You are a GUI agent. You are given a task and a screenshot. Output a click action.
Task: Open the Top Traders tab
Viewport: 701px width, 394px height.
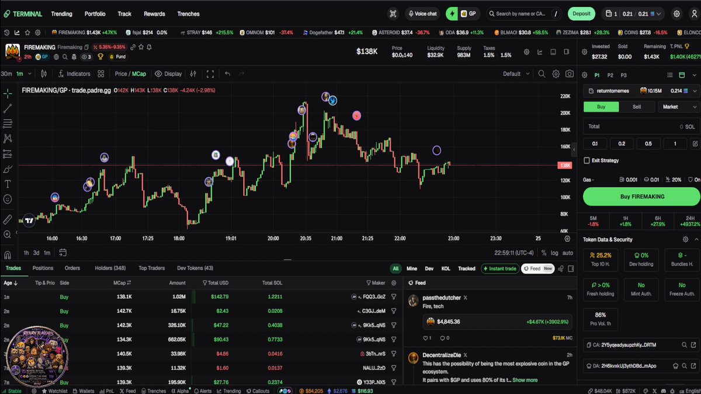click(x=151, y=269)
